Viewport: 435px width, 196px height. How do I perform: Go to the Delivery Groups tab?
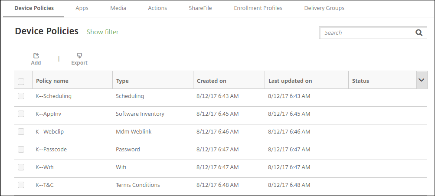coord(324,8)
